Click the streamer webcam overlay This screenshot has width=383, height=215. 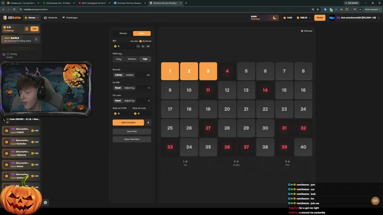(x=46, y=88)
